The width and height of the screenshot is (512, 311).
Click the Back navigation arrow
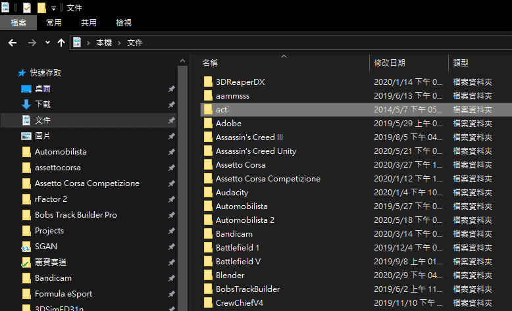[12, 43]
